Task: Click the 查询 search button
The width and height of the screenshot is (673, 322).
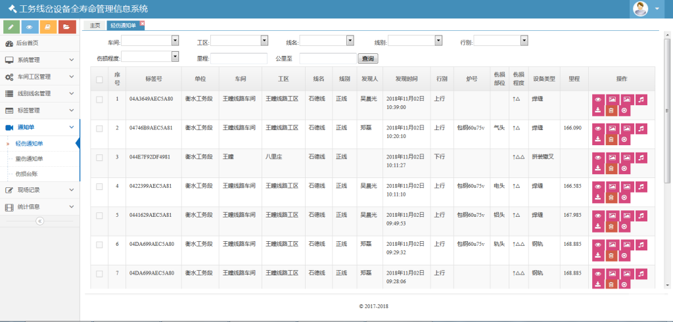Action: pyautogui.click(x=368, y=58)
